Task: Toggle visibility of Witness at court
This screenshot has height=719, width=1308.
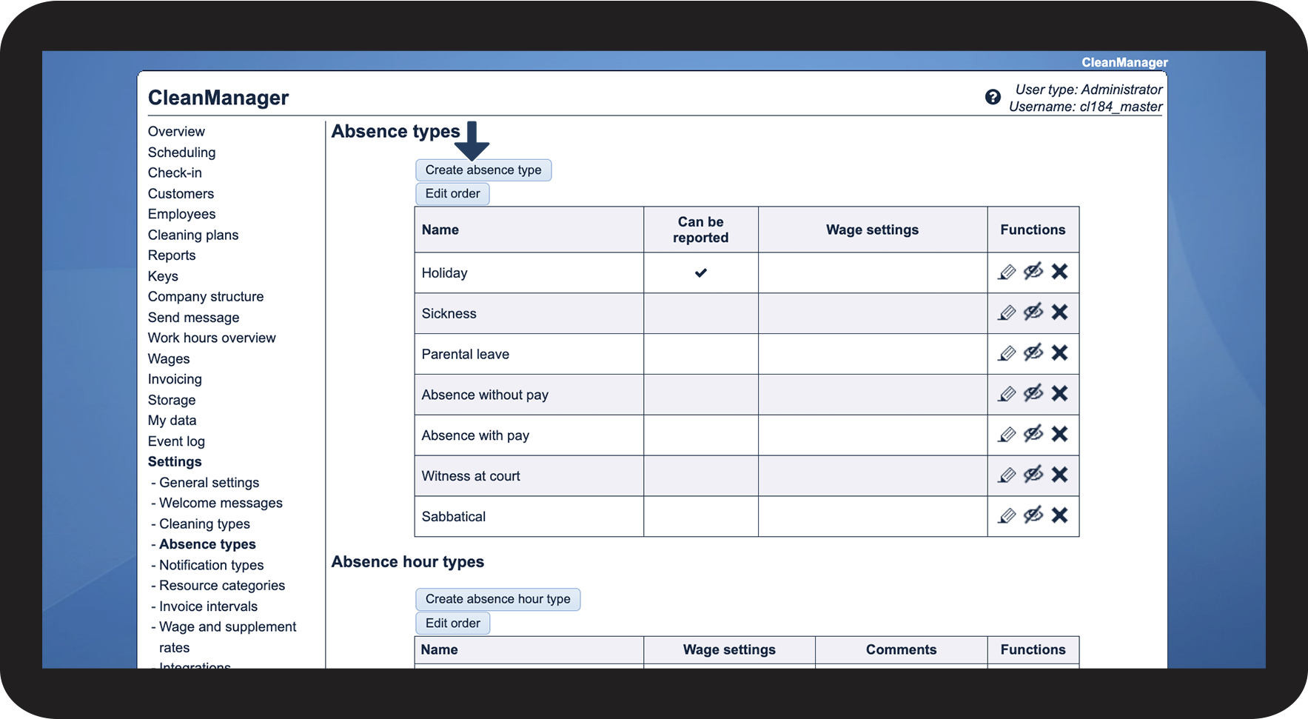Action: [1033, 475]
